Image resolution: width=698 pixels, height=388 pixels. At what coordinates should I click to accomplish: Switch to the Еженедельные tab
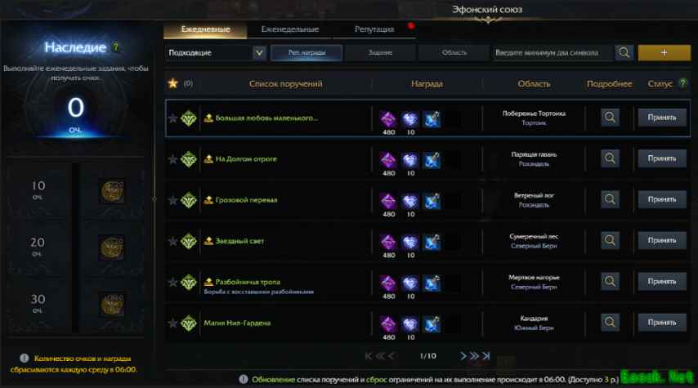coord(290,29)
